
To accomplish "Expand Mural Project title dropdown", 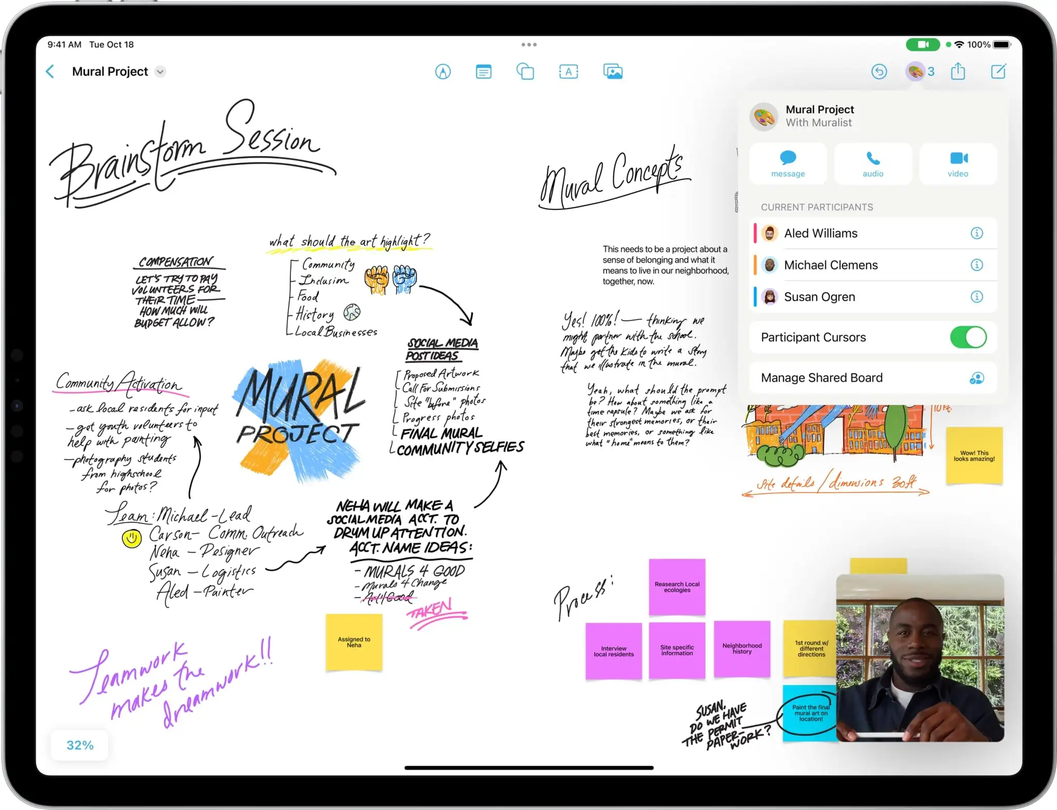I will (160, 71).
